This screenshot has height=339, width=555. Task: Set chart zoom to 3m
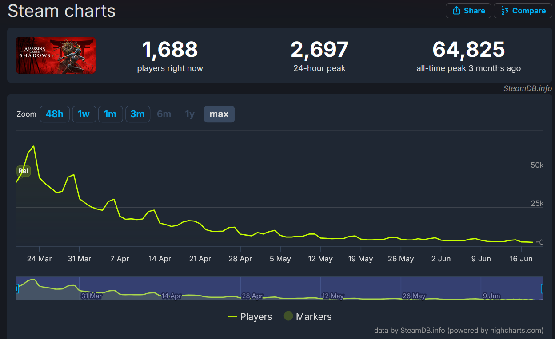coord(137,114)
